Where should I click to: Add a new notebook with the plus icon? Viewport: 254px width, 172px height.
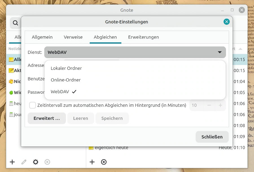[x=12, y=162]
